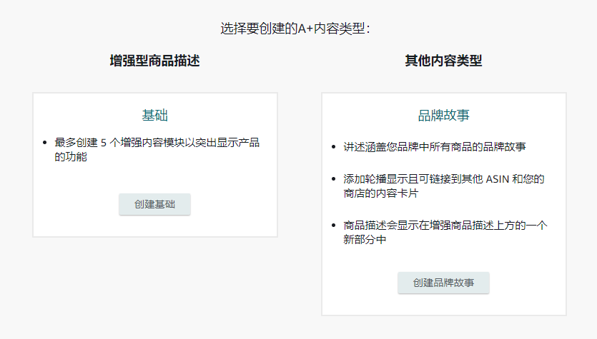
Task: Click the 讲述涵盖您品牌中所有商品 bullet text
Action: 435,147
